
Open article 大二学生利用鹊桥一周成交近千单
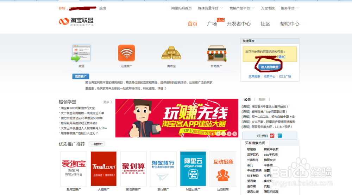pos(82,113)
